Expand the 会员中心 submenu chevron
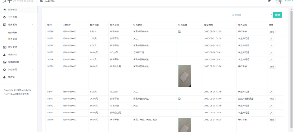Screen dimensions: 293x132 pyautogui.click(x=32, y=55)
